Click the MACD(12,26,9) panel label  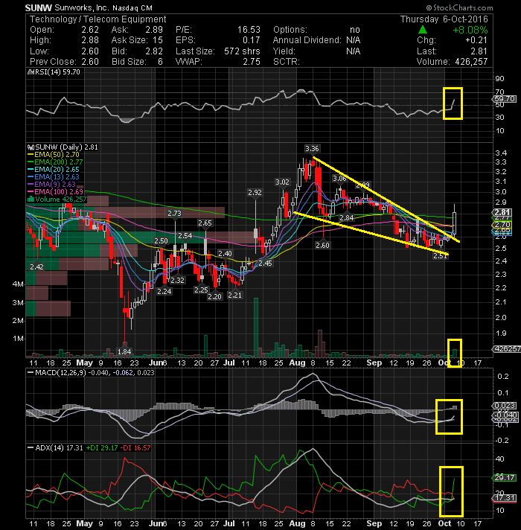(61, 372)
